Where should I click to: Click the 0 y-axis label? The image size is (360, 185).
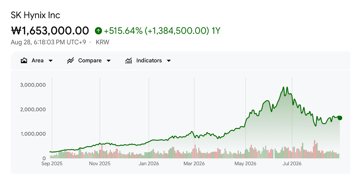coord(44,158)
